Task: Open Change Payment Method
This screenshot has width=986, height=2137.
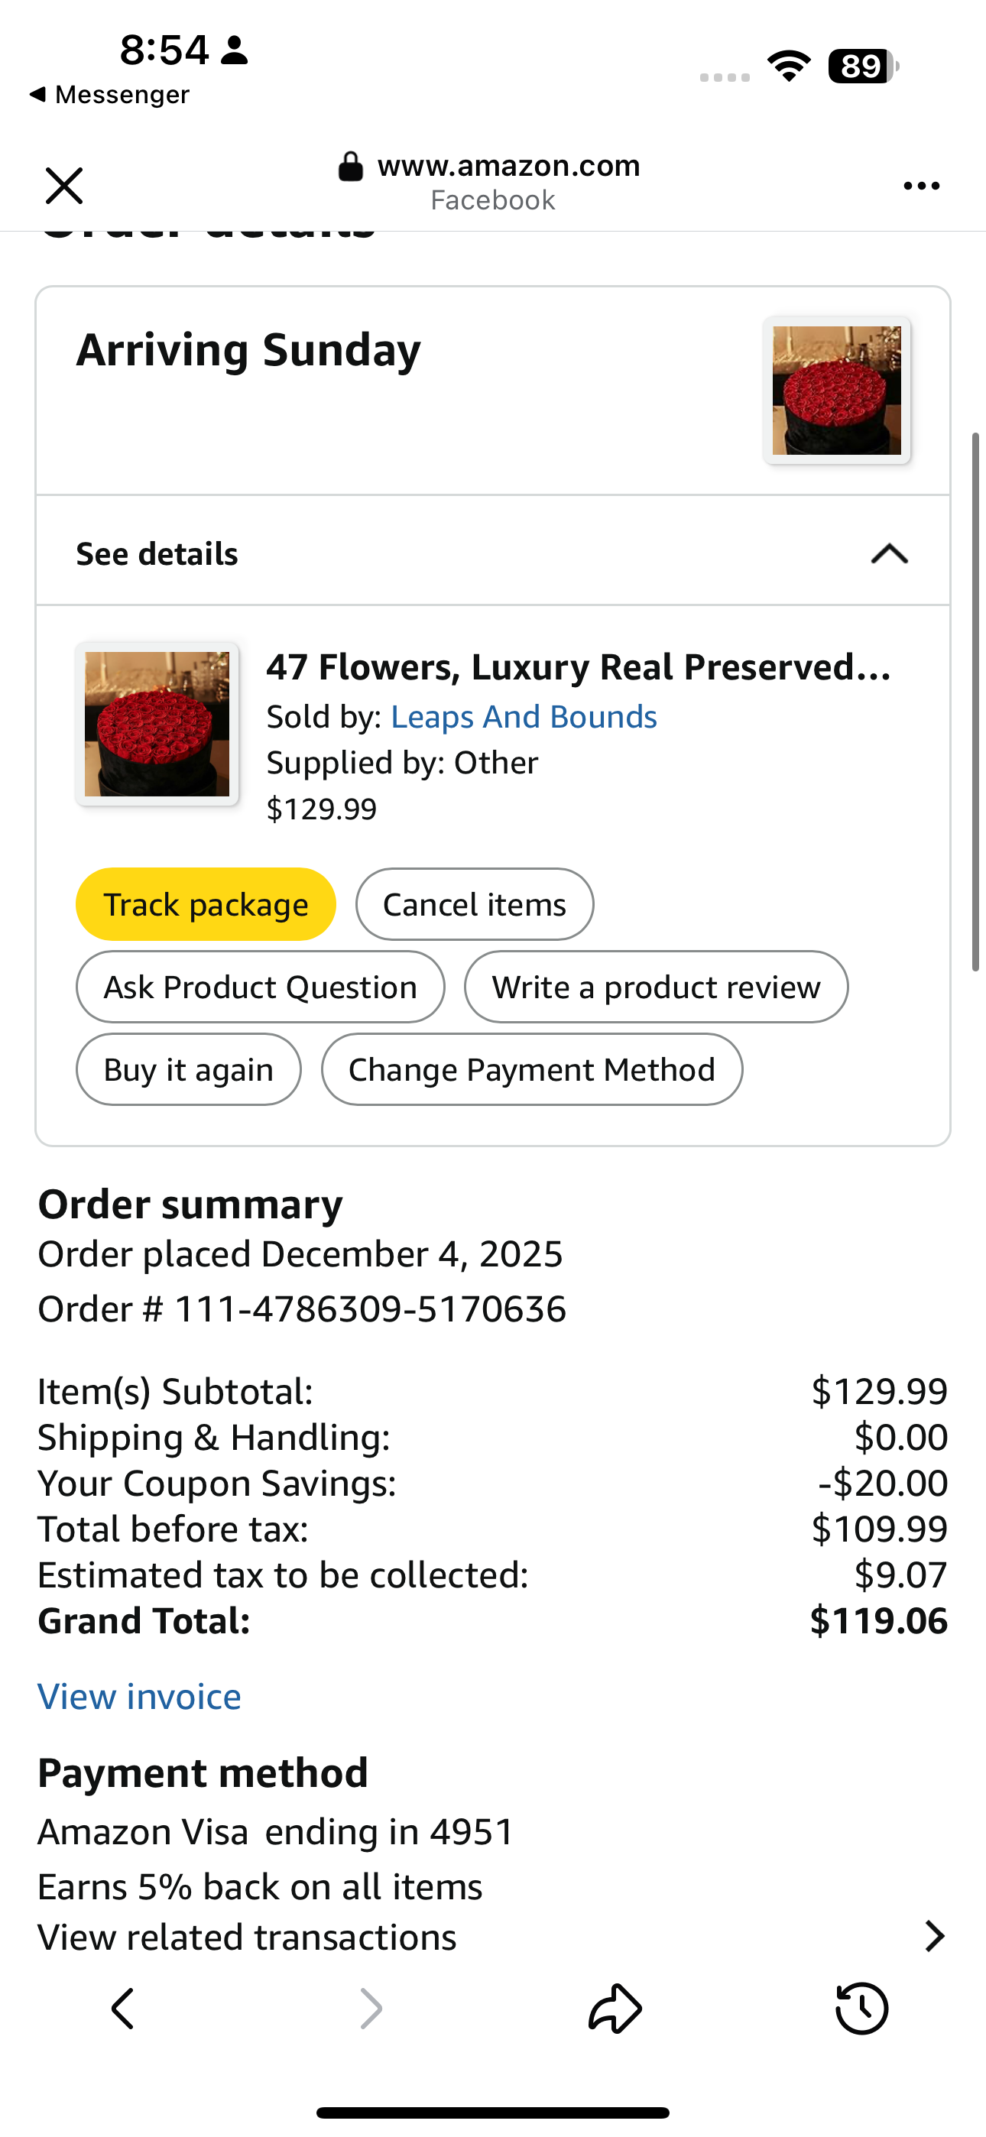Action: 531,1069
